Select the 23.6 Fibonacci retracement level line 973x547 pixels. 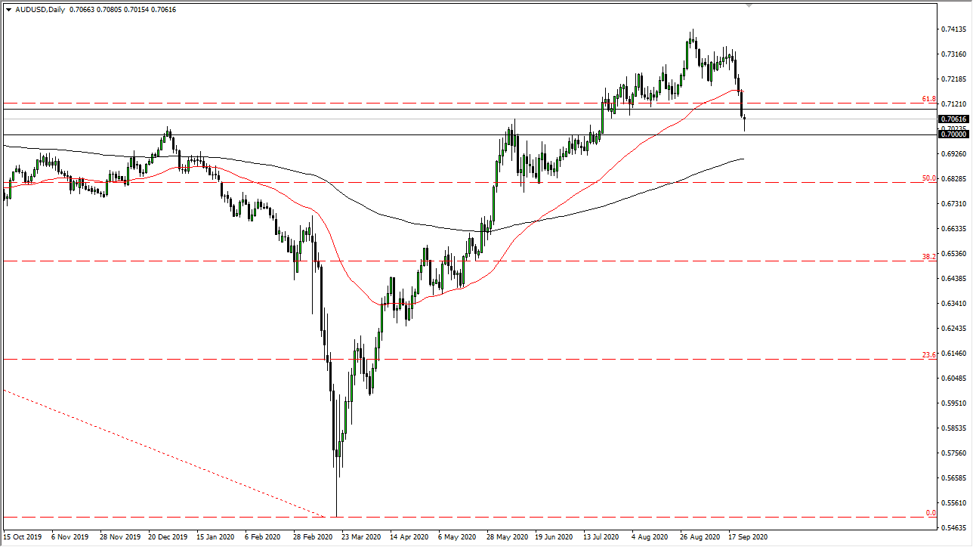pyautogui.click(x=453, y=359)
